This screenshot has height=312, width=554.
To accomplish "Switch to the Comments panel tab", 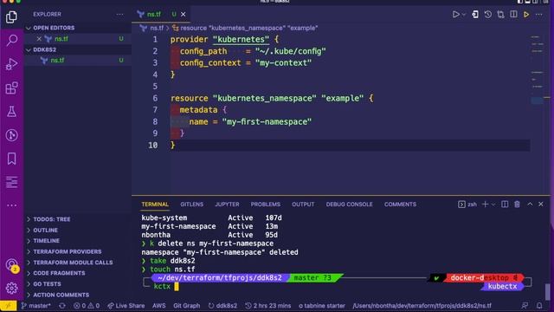I will click(x=400, y=205).
